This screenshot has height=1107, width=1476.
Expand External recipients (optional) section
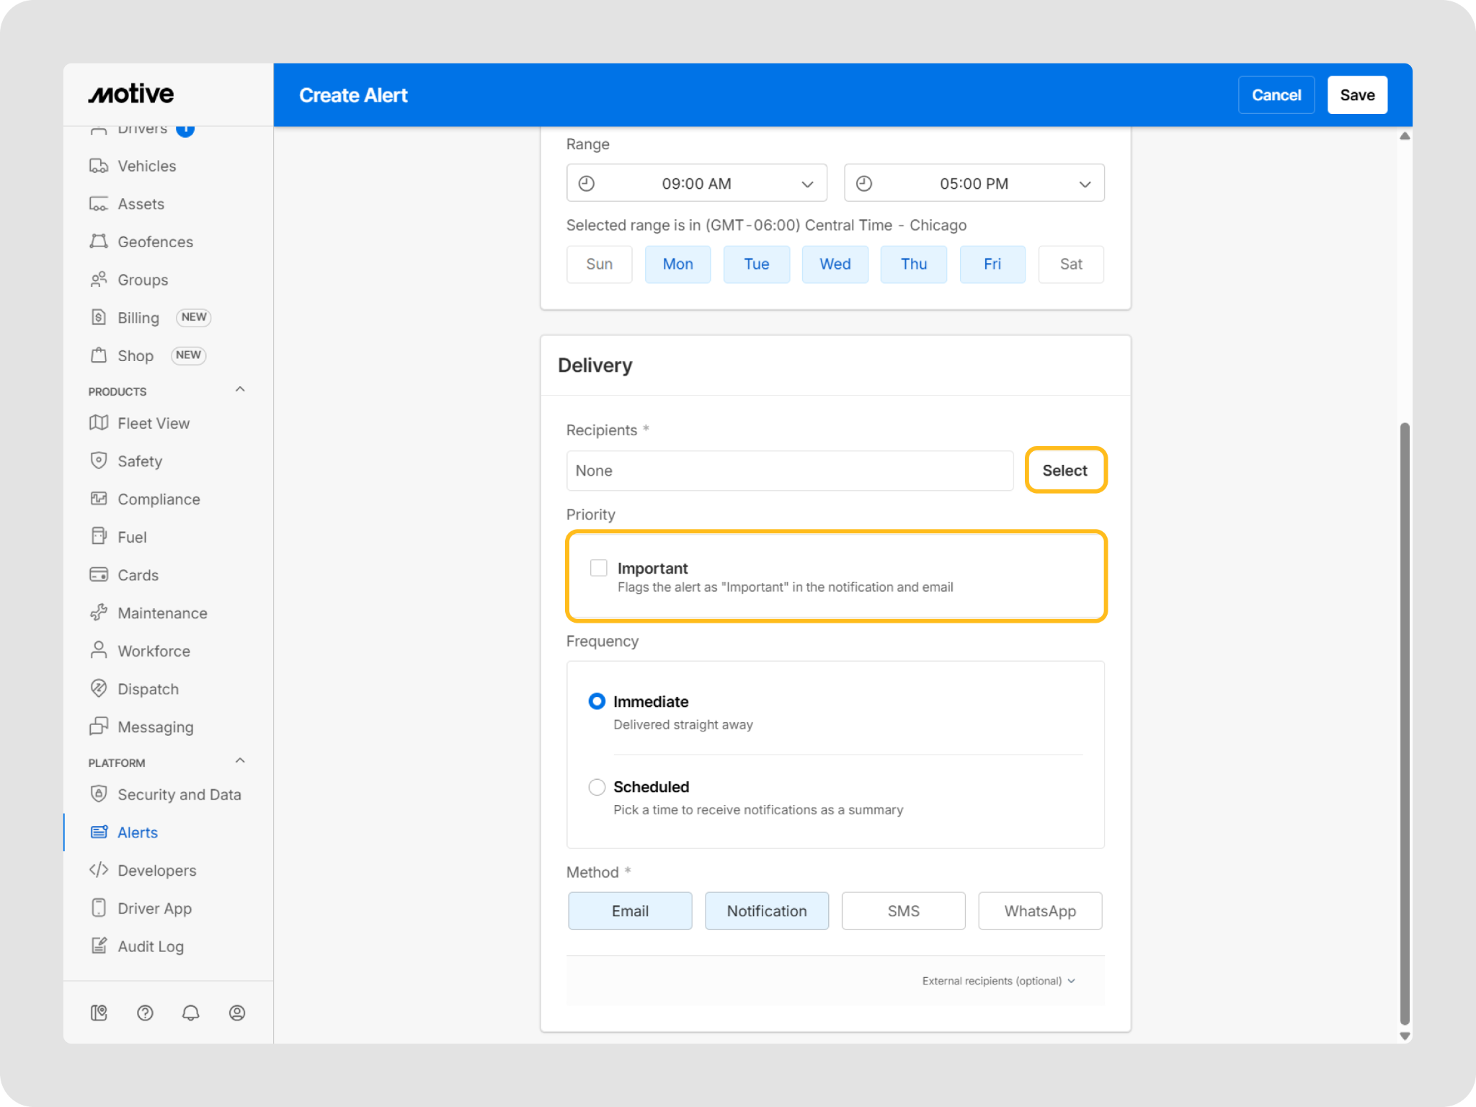point(998,981)
